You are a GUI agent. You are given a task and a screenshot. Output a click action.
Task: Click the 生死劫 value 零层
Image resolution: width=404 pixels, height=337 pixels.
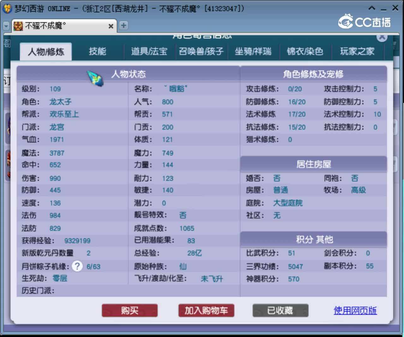(60, 278)
